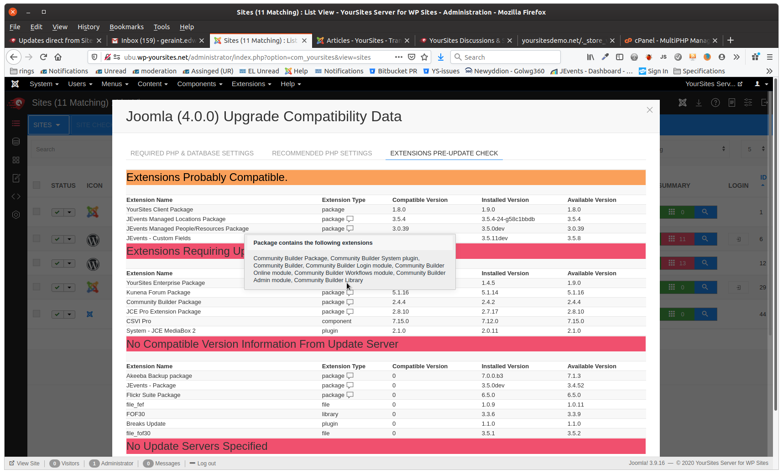Image resolution: width=783 pixels, height=474 pixels.
Task: Check the checkbox for site ID 12
Action: click(37, 263)
